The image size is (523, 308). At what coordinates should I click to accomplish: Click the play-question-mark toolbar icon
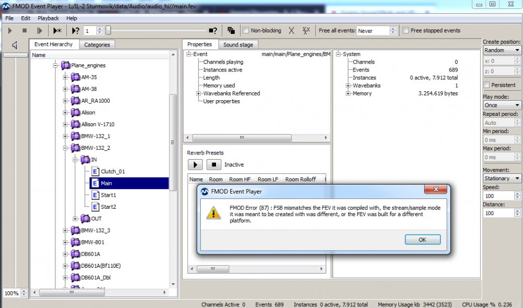pos(76,31)
